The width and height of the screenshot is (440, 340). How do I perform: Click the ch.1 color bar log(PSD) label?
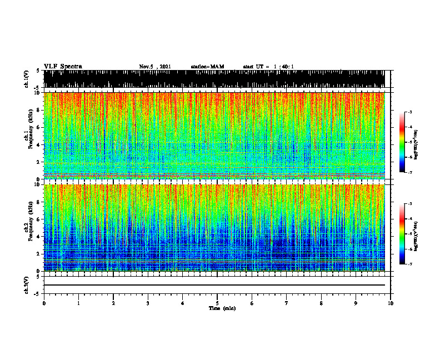point(416,144)
